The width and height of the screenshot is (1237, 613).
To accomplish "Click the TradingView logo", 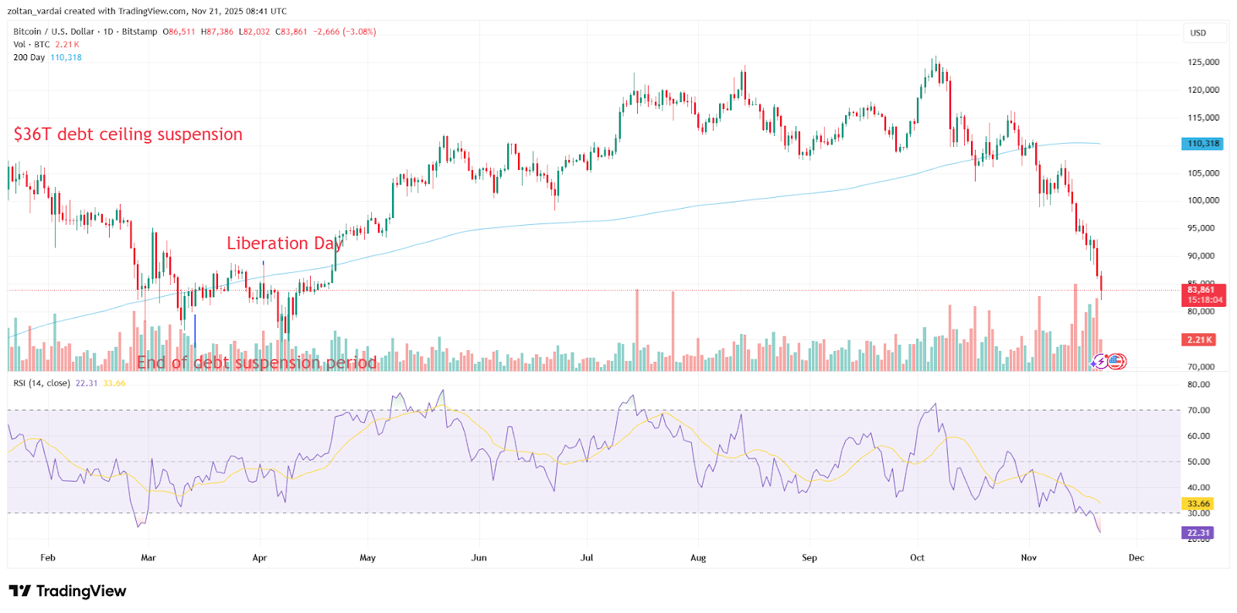I will 67,591.
